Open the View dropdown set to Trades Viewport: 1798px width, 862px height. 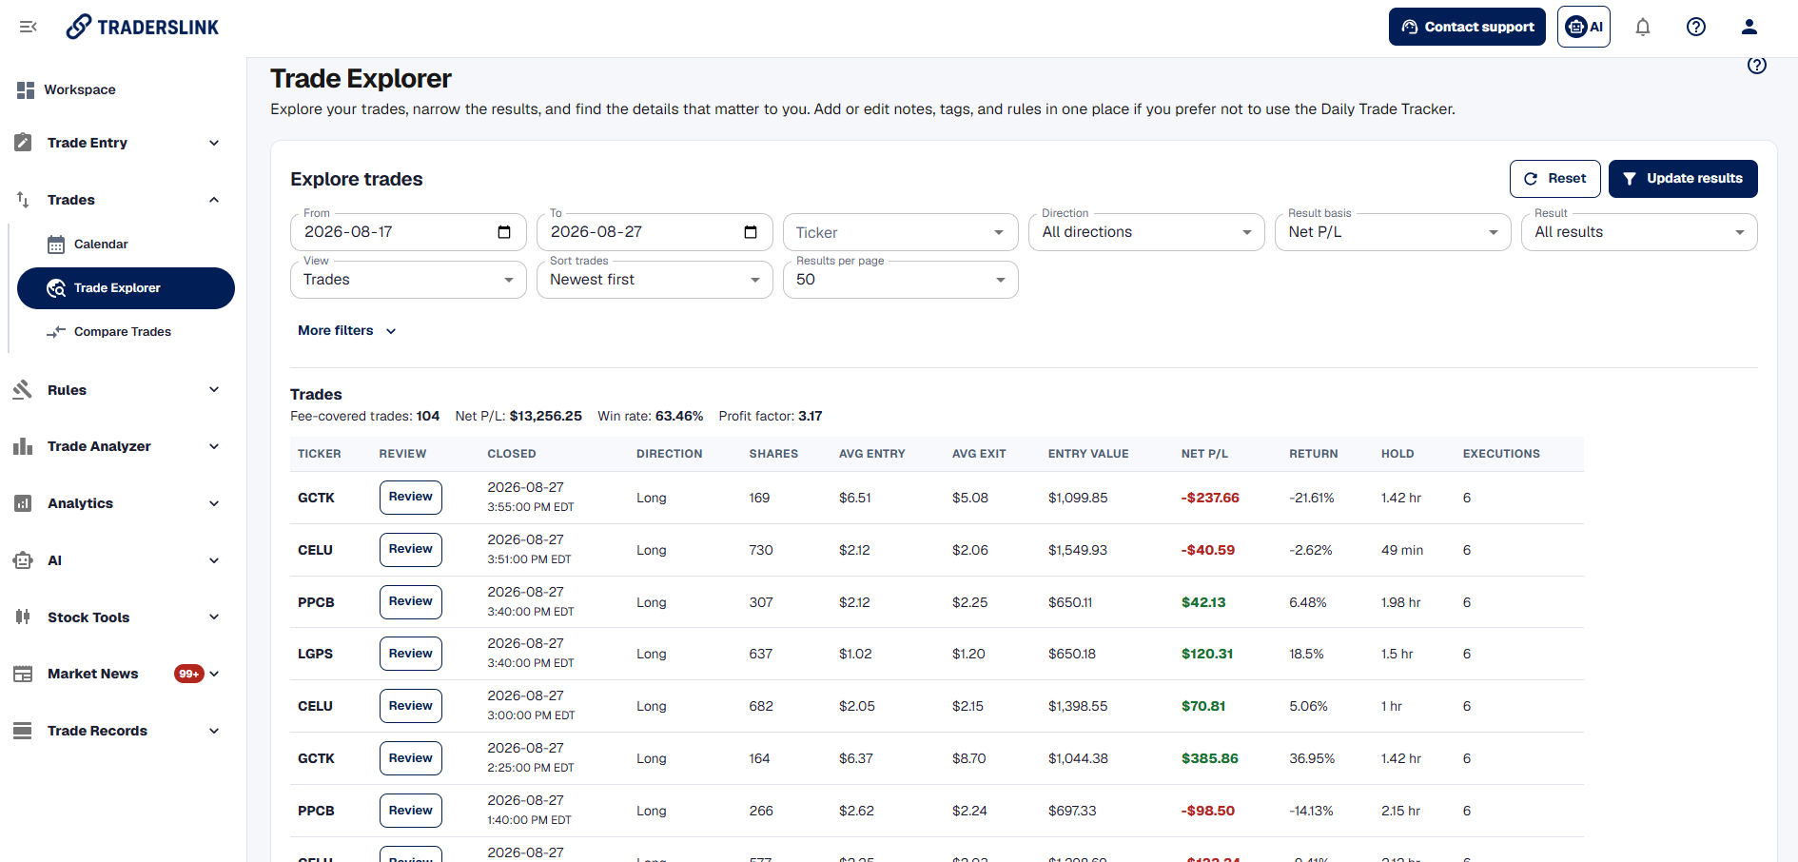click(408, 280)
